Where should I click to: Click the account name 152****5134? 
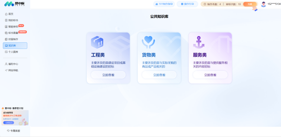pyautogui.click(x=274, y=4)
